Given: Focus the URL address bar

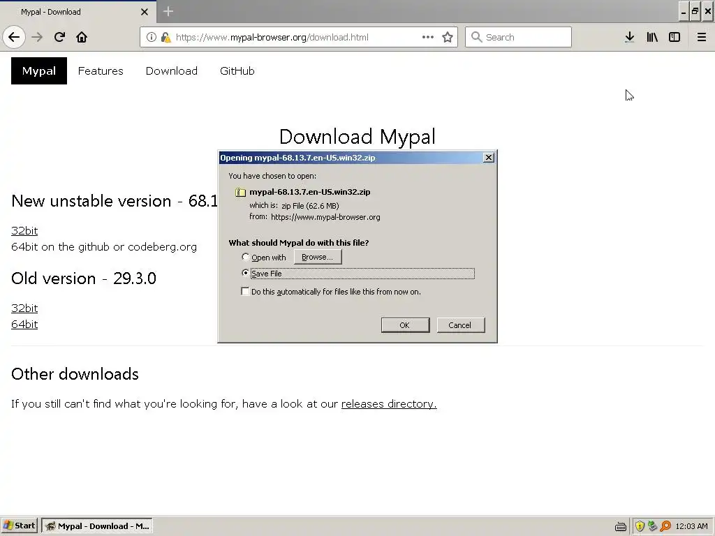Looking at the screenshot, I should 299,37.
